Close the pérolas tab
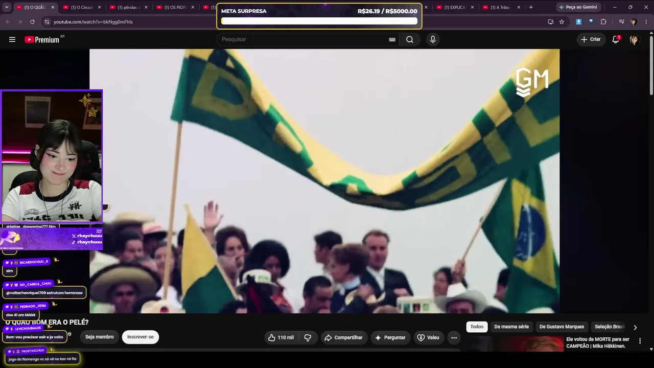 [x=146, y=7]
